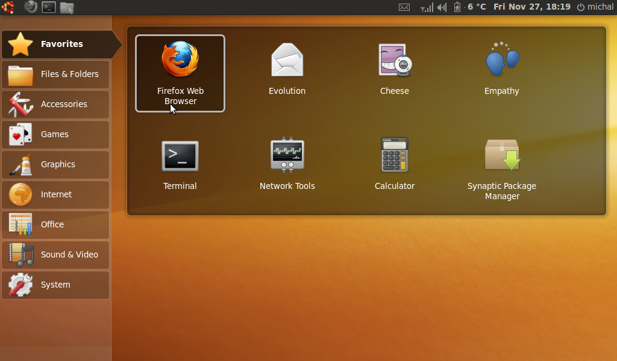
Task: Open the 6 °C weather applet
Action: click(477, 7)
